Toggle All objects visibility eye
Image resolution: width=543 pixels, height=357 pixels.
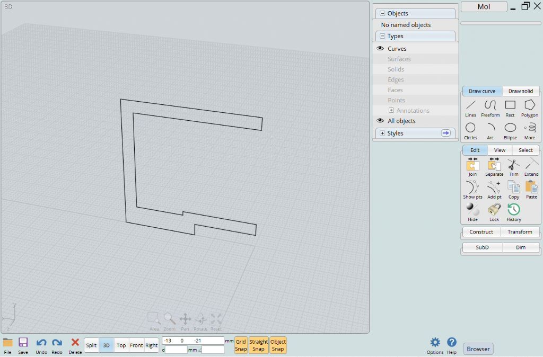380,121
